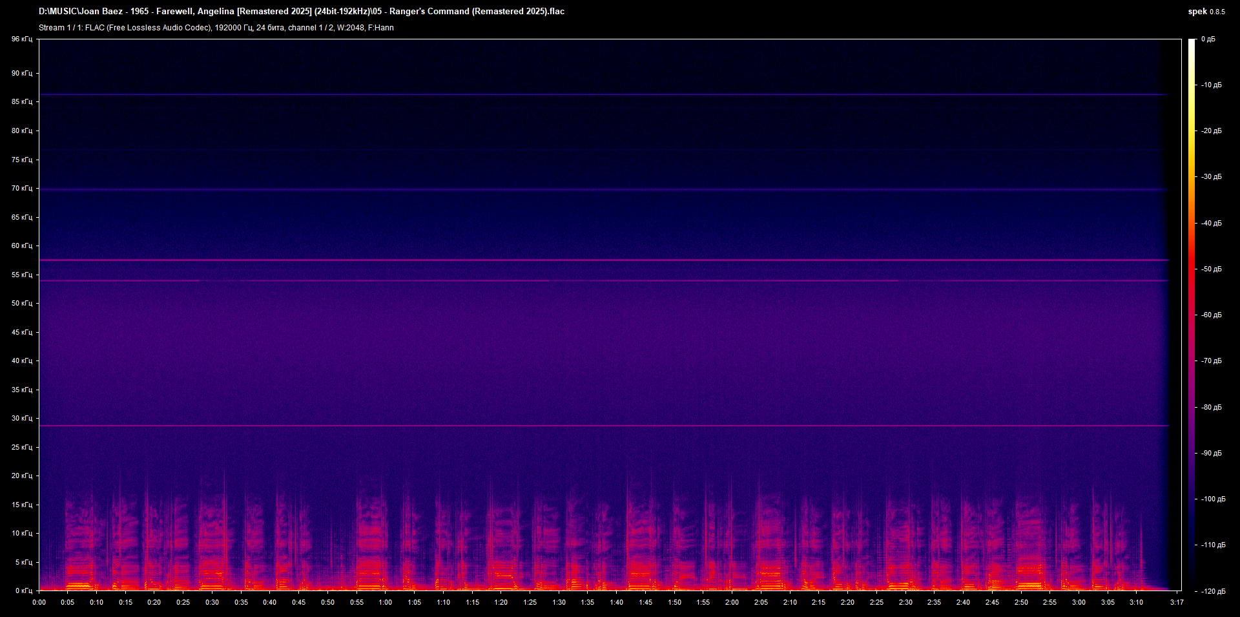This screenshot has width=1240, height=617.
Task: Click the "-30 дБ" level label
Action: click(1211, 177)
